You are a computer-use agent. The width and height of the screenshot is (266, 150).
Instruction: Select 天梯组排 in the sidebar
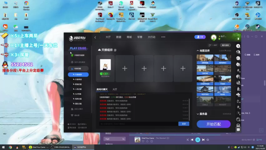pos(78,74)
